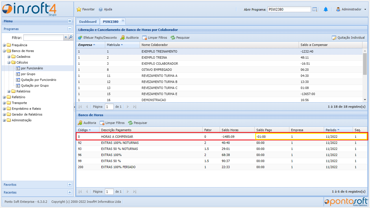Open Ajuda help icon
Viewport: 370px width, 208px height.
click(x=101, y=9)
